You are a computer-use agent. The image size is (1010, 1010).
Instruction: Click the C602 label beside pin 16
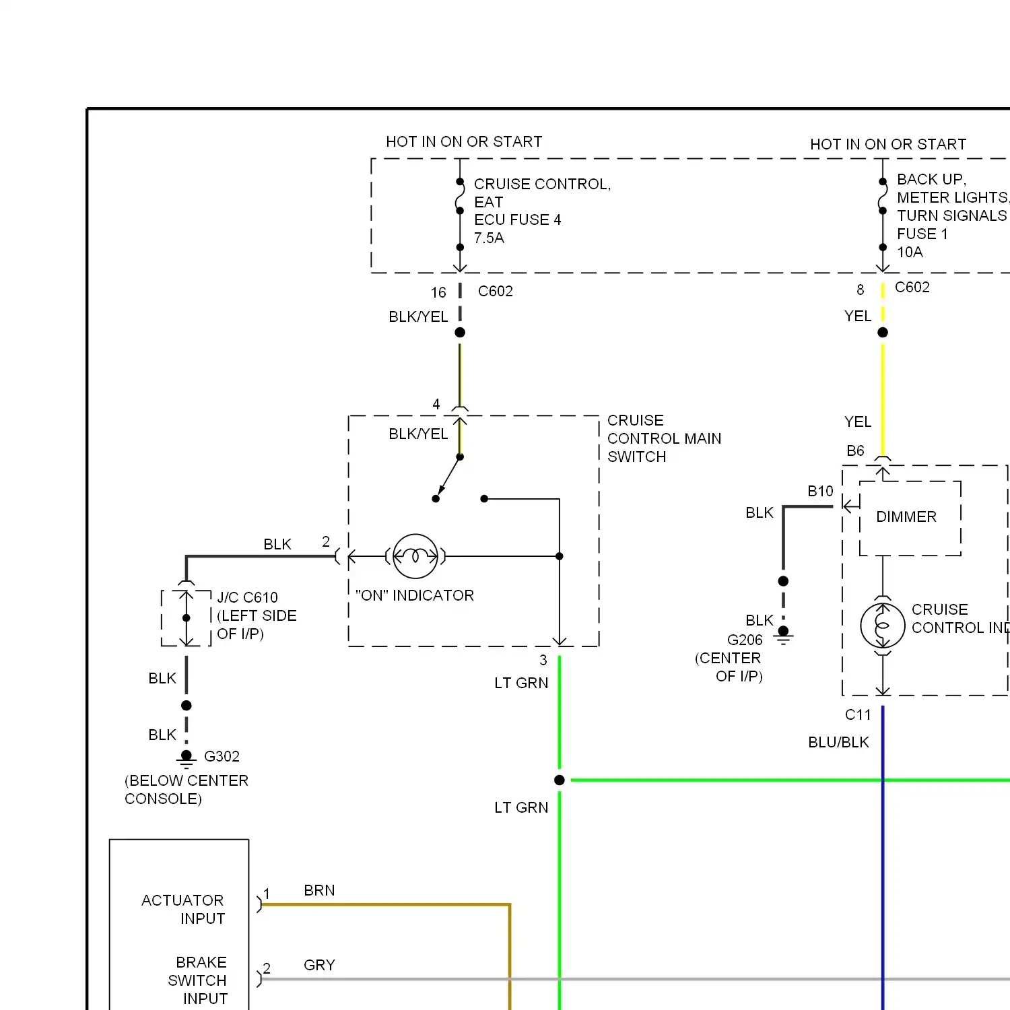coord(496,291)
